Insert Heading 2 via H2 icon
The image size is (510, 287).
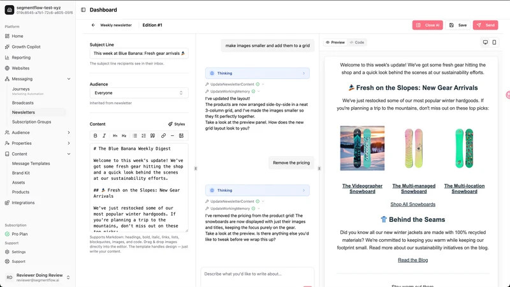coord(124,136)
